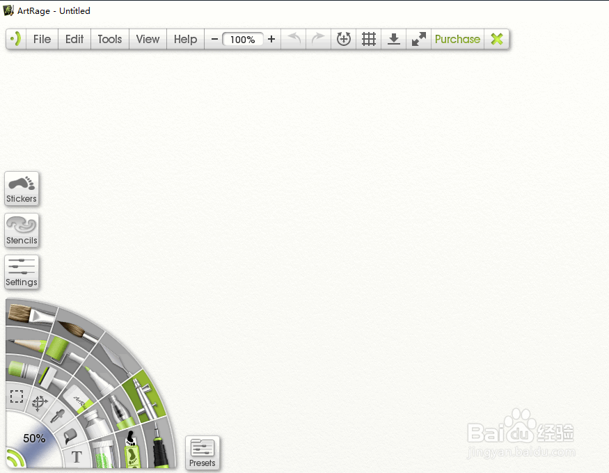Toggle the canvas grid icon
This screenshot has height=473, width=609.
coord(369,39)
